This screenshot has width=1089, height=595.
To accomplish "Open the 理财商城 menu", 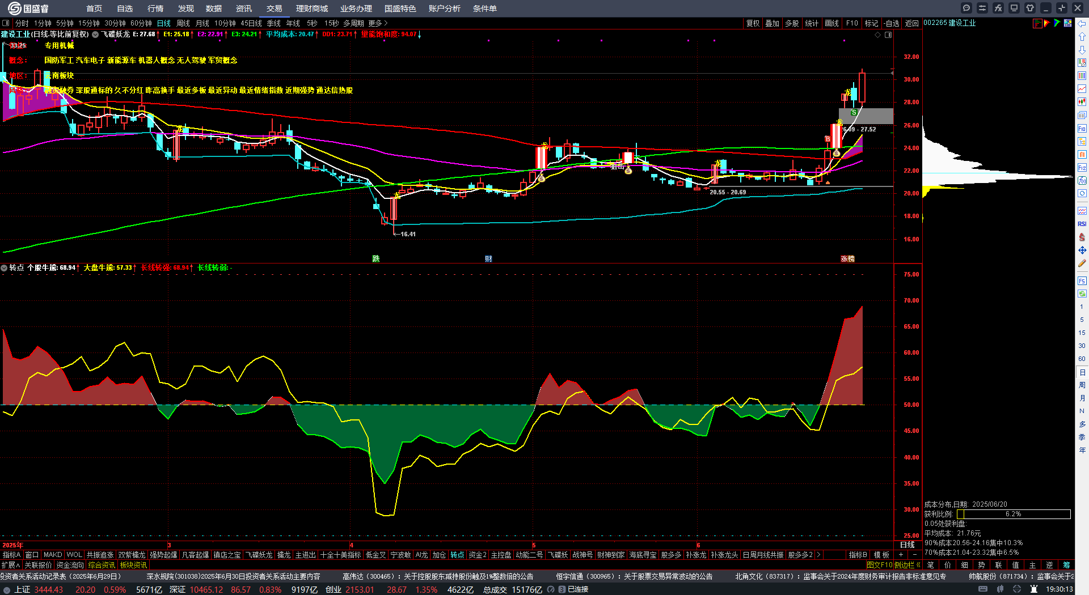I will 312,8.
